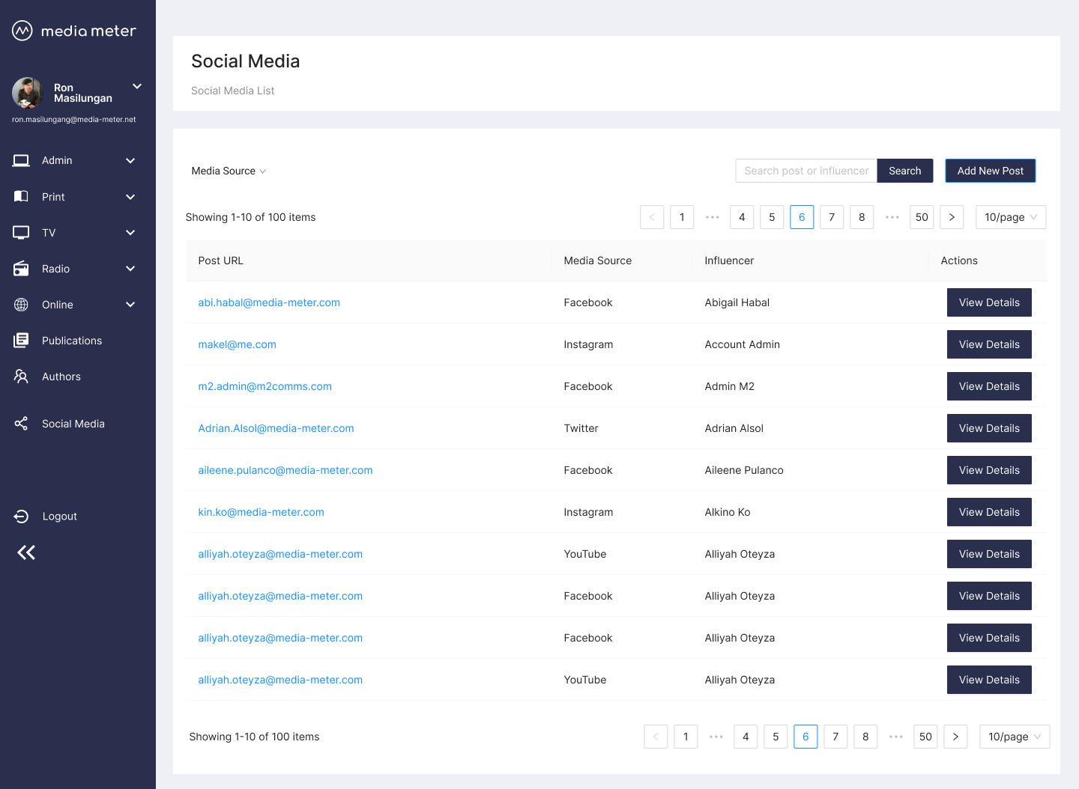This screenshot has width=1079, height=789.
Task: Click the Admin laptop icon in sidebar
Action: click(x=21, y=160)
